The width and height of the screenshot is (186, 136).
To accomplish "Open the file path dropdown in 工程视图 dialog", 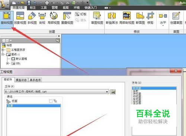I will click(x=107, y=92).
